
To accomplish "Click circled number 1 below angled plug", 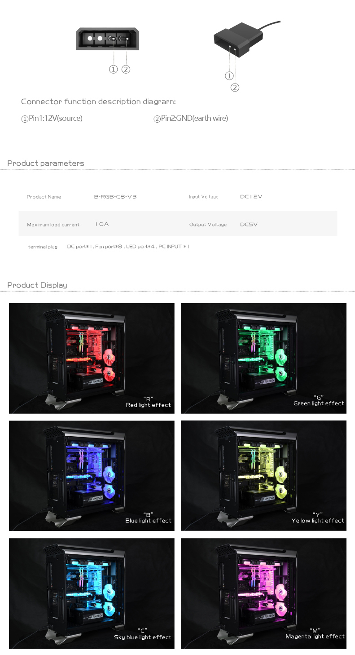I will coord(229,75).
